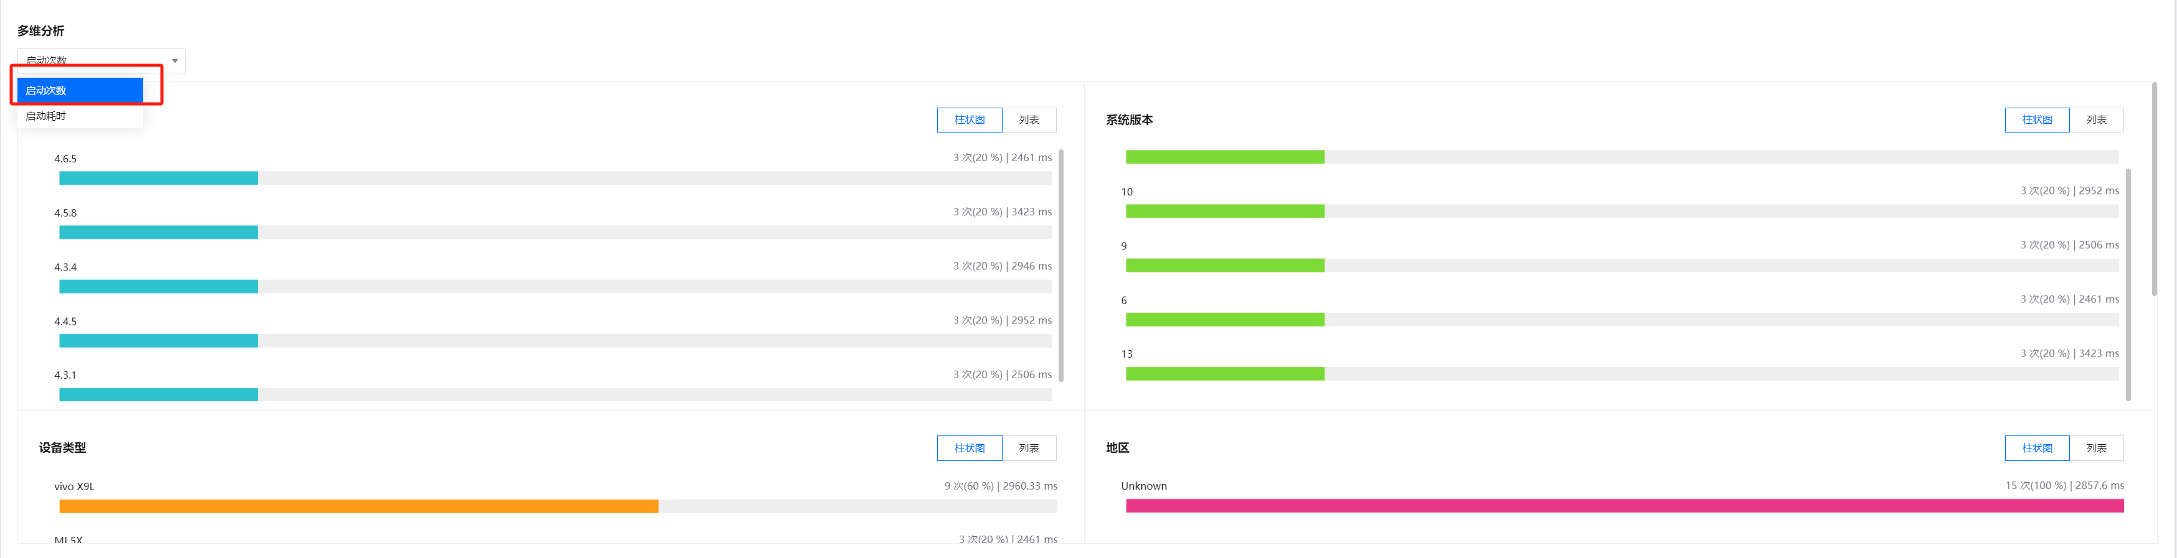Click the 系统版本 panel scrollbar
Image resolution: width=2177 pixels, height=558 pixels.
2128,284
